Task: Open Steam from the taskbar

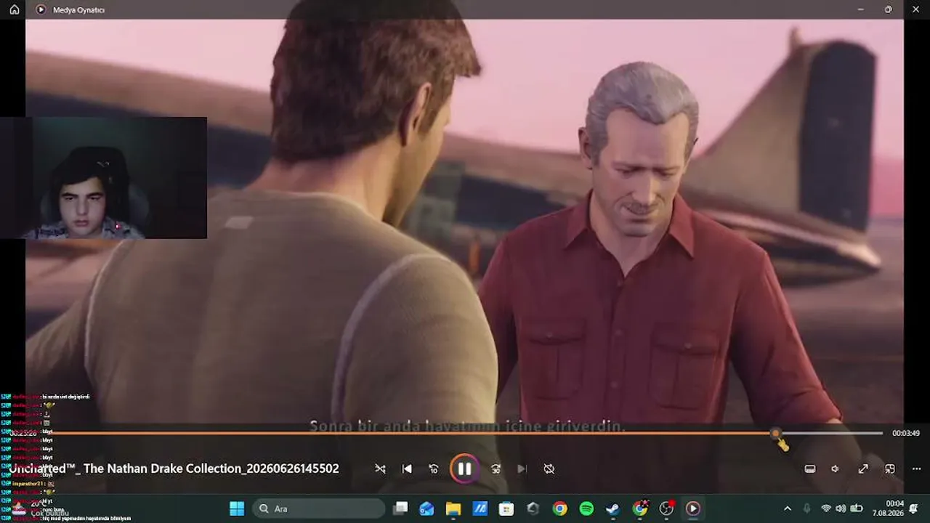Action: click(x=613, y=508)
